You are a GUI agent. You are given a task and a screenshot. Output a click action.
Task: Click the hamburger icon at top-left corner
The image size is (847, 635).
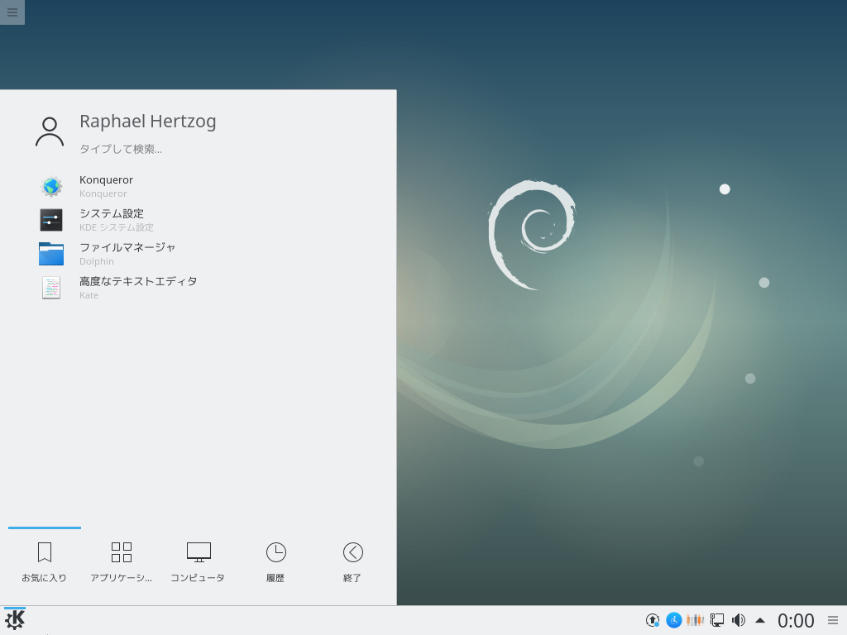12,12
